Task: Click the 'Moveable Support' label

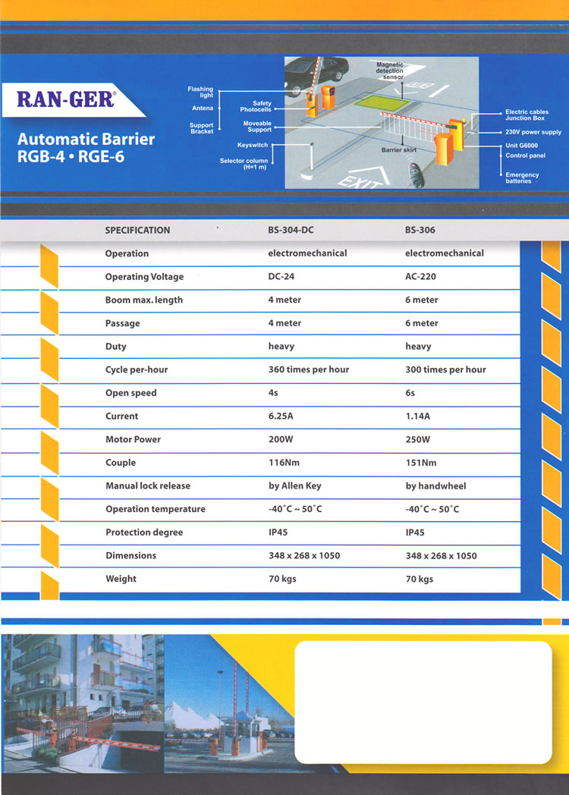Action: coord(257,126)
